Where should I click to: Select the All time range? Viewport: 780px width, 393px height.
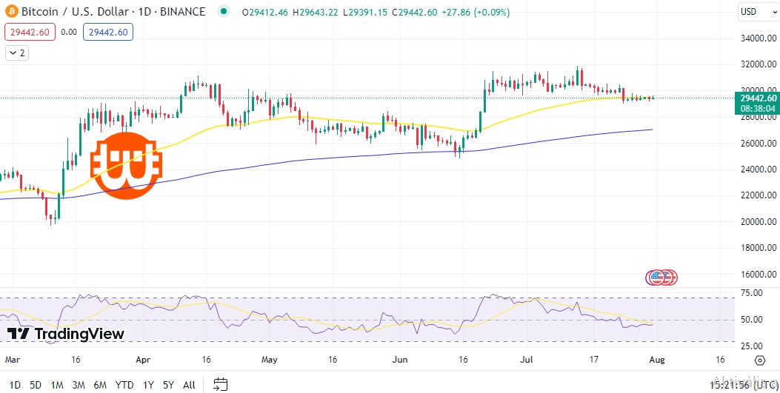(189, 385)
